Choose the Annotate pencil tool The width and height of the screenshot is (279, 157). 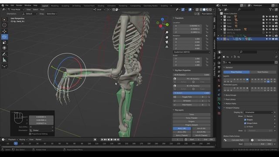[4, 54]
